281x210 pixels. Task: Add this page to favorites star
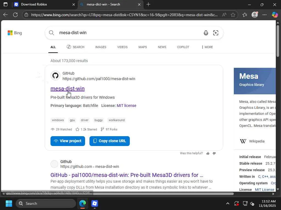pyautogui.click(x=233, y=15)
